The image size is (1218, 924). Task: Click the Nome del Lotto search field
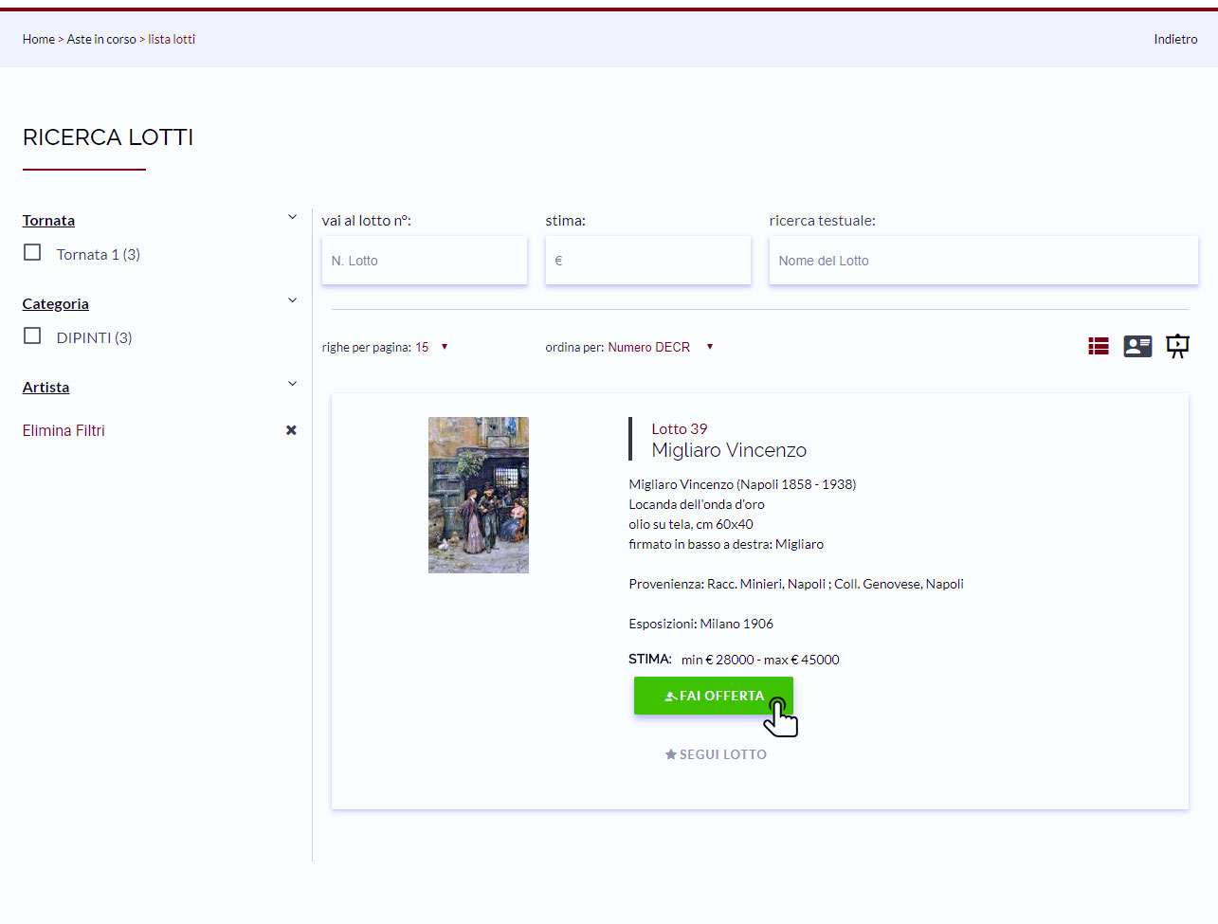point(983,261)
